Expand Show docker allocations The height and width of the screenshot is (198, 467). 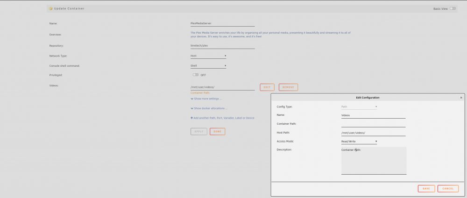pos(209,108)
